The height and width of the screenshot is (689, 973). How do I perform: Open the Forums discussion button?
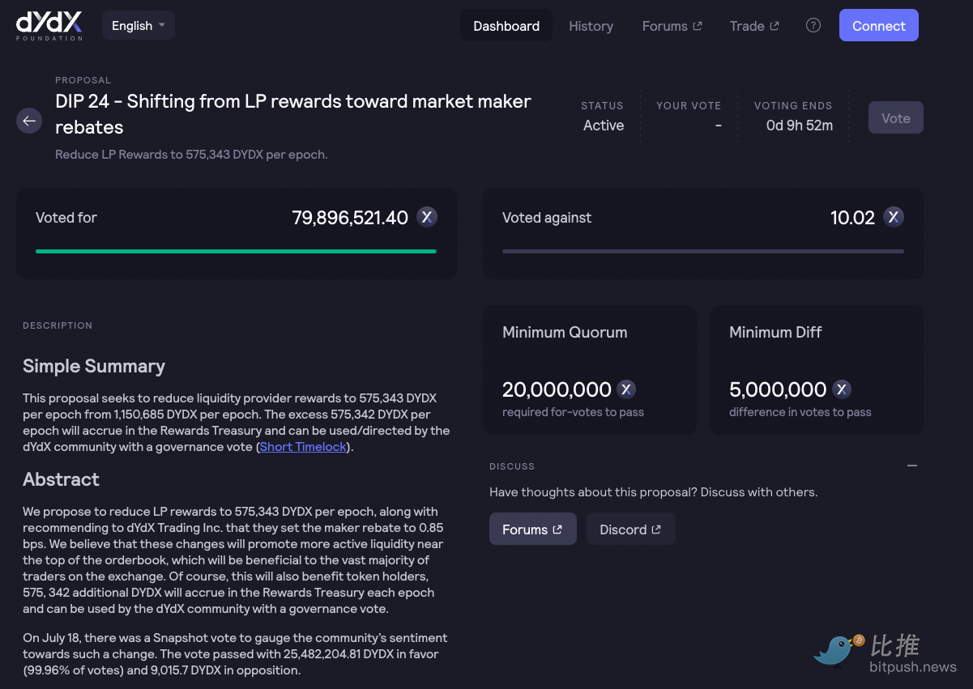(x=533, y=530)
